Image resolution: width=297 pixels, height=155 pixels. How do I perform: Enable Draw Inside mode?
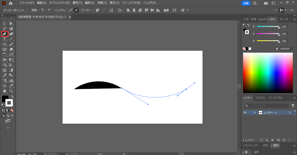tap(12, 116)
